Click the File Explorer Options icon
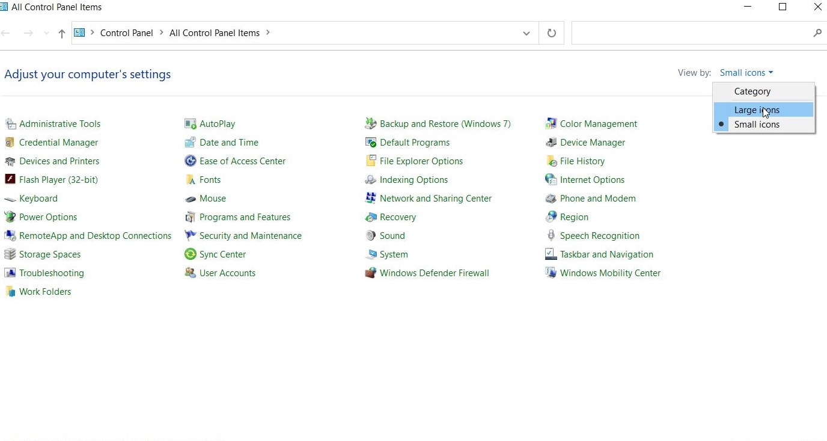The image size is (827, 441). coord(371,161)
